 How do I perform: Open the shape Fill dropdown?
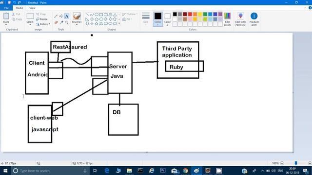tap(127, 19)
